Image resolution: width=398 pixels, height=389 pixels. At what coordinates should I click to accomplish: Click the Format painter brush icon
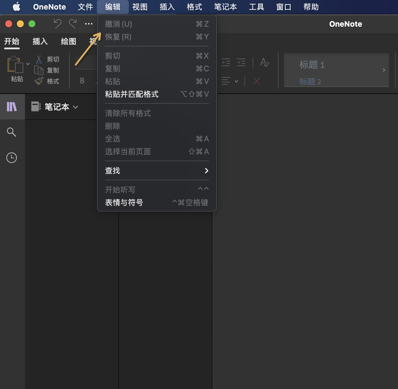[39, 81]
